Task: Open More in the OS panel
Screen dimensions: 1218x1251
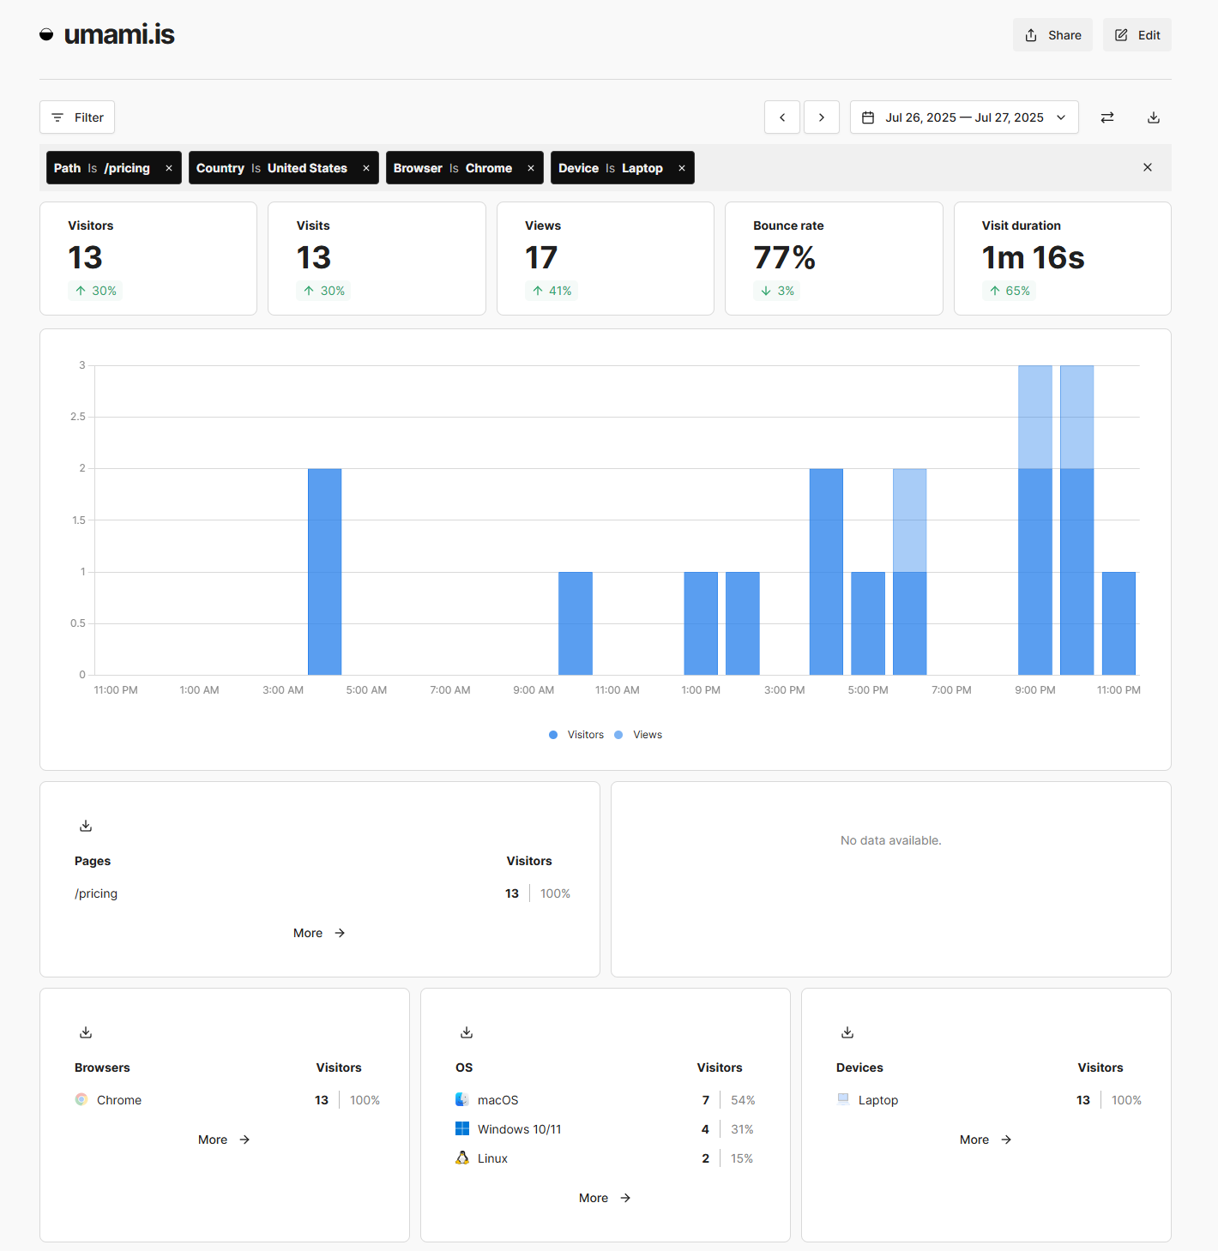Action: pos(605,1198)
